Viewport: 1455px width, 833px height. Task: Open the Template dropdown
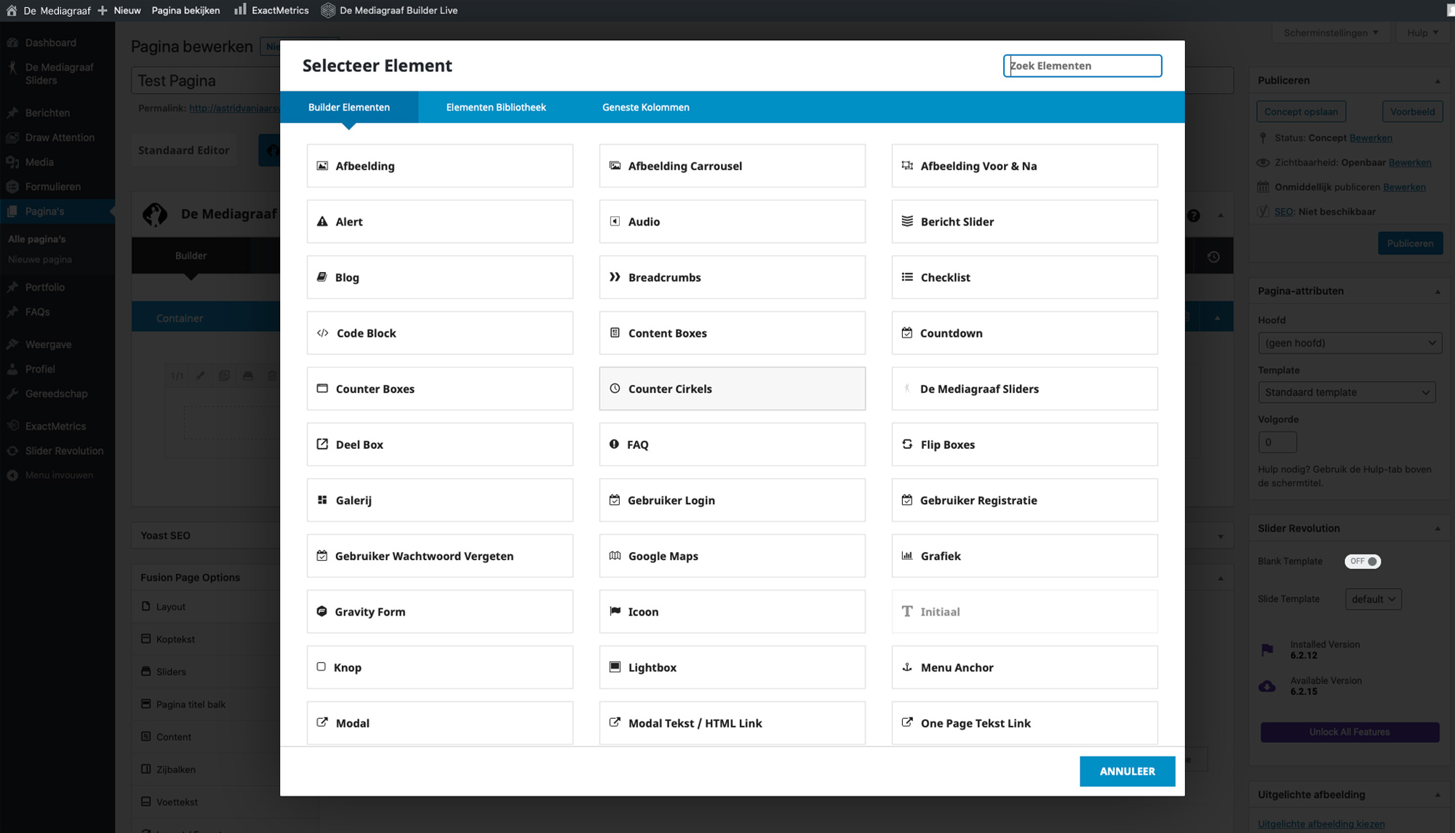(x=1347, y=392)
